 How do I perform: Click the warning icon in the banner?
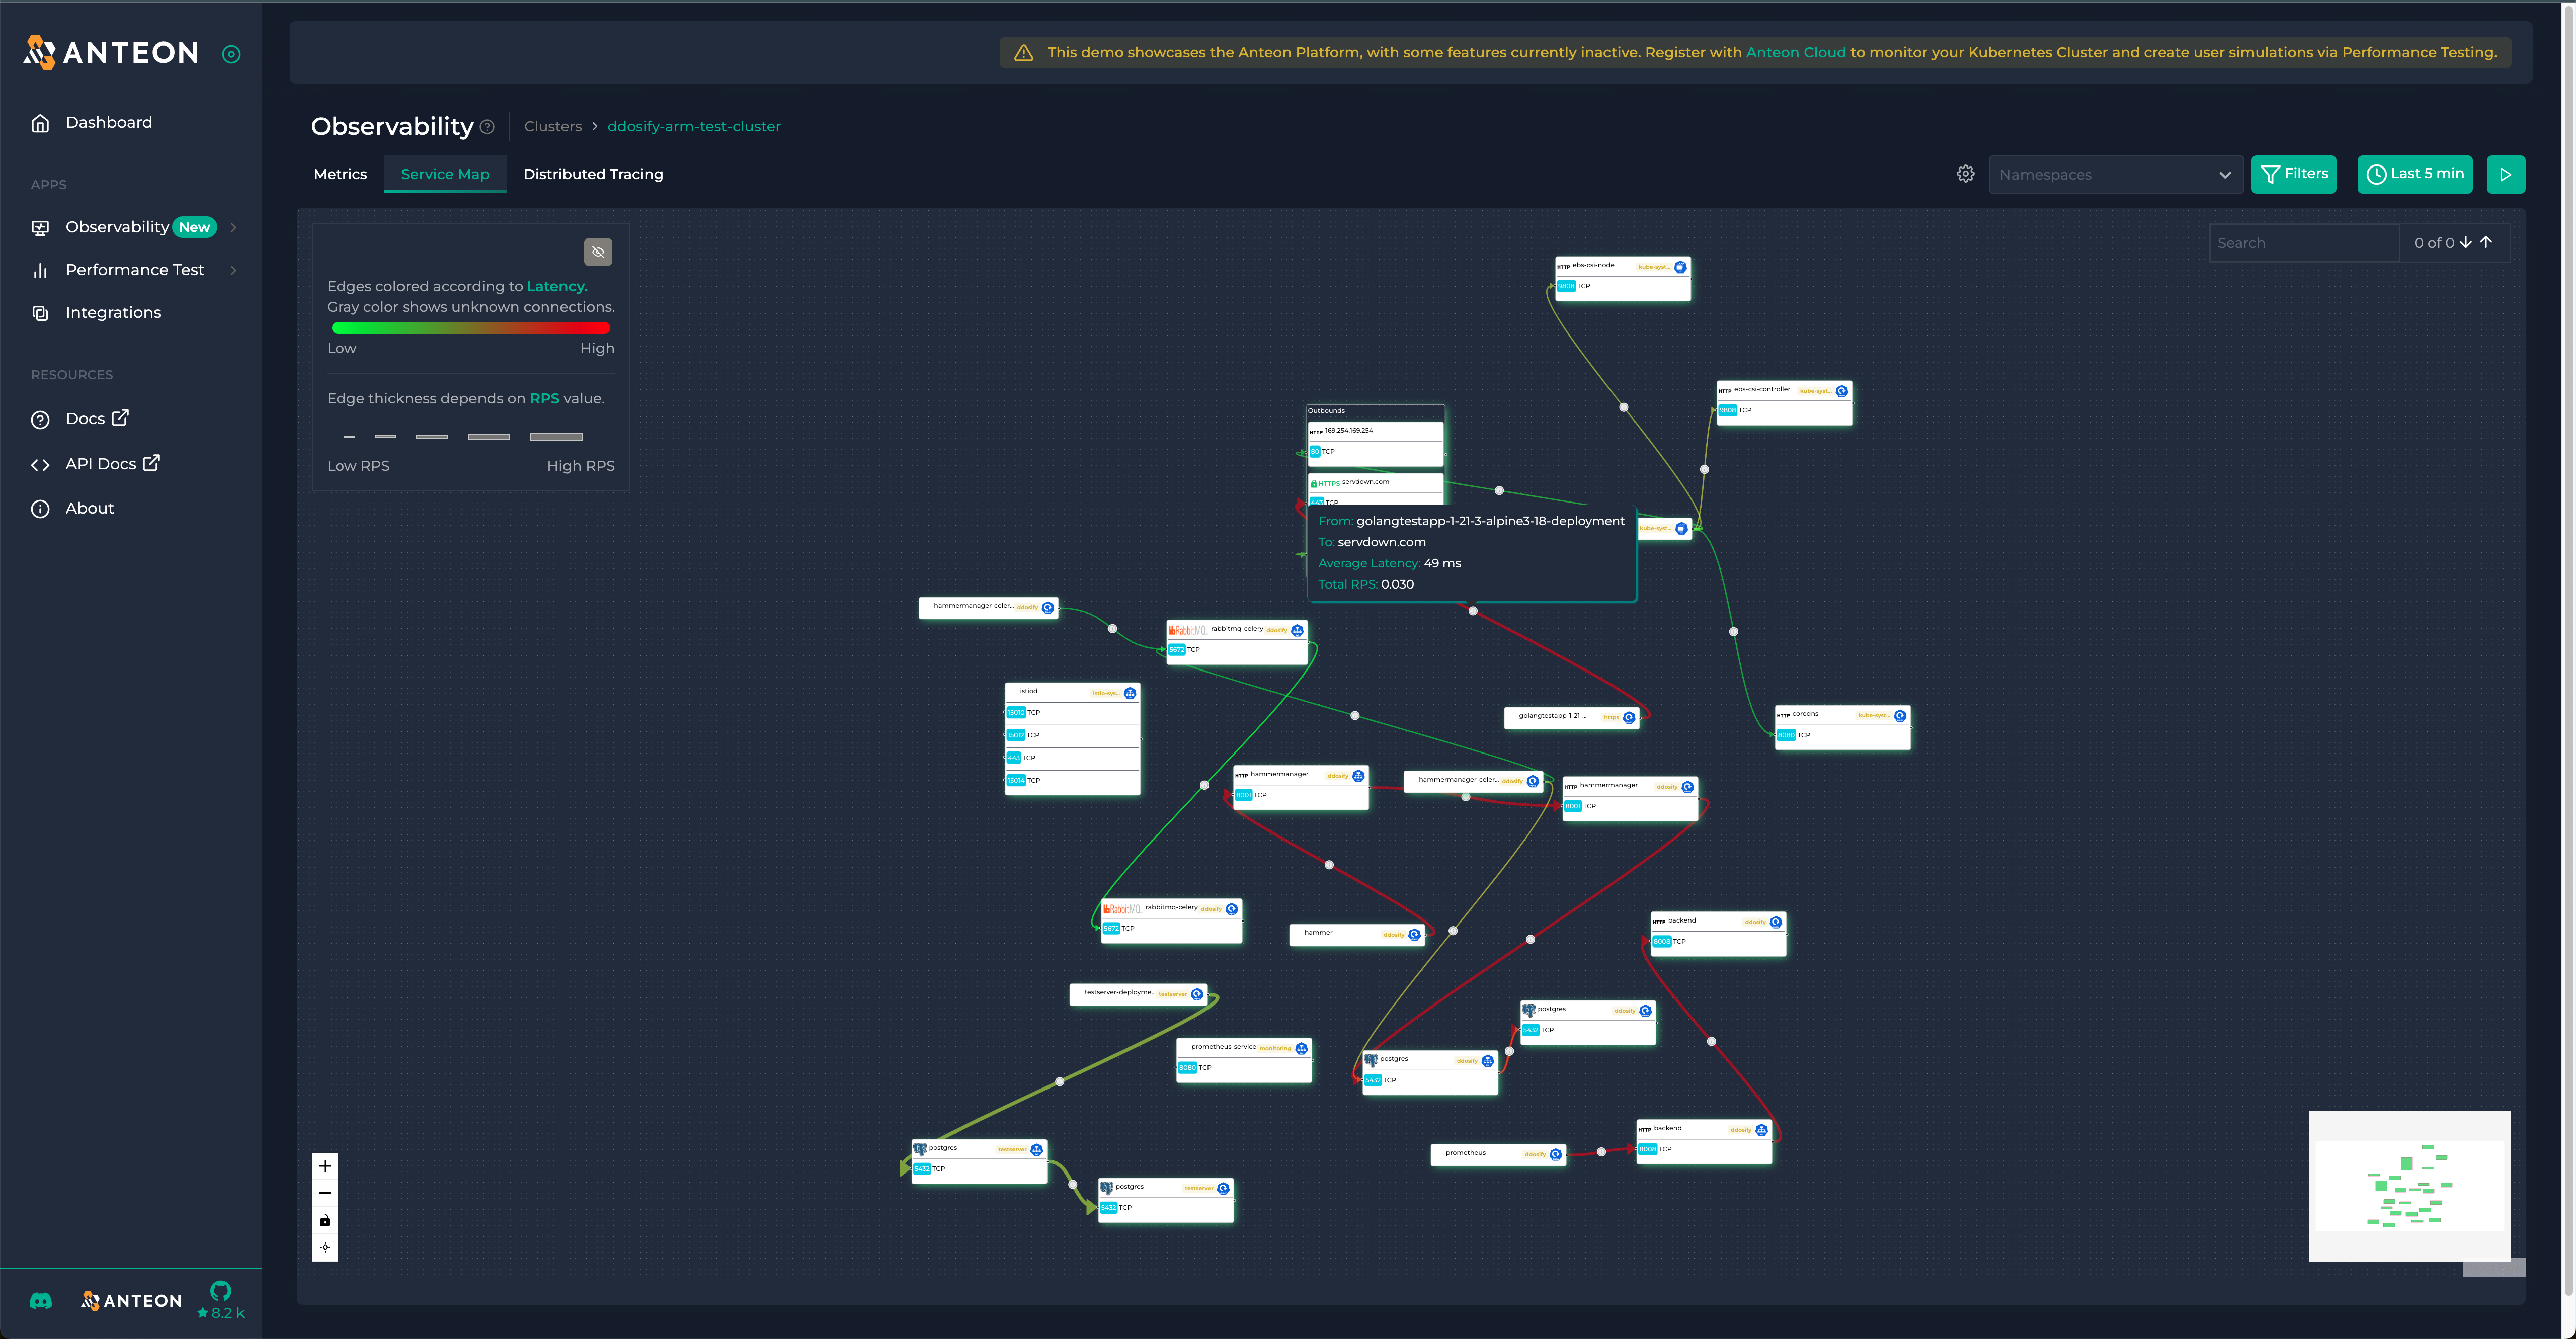coord(1023,53)
